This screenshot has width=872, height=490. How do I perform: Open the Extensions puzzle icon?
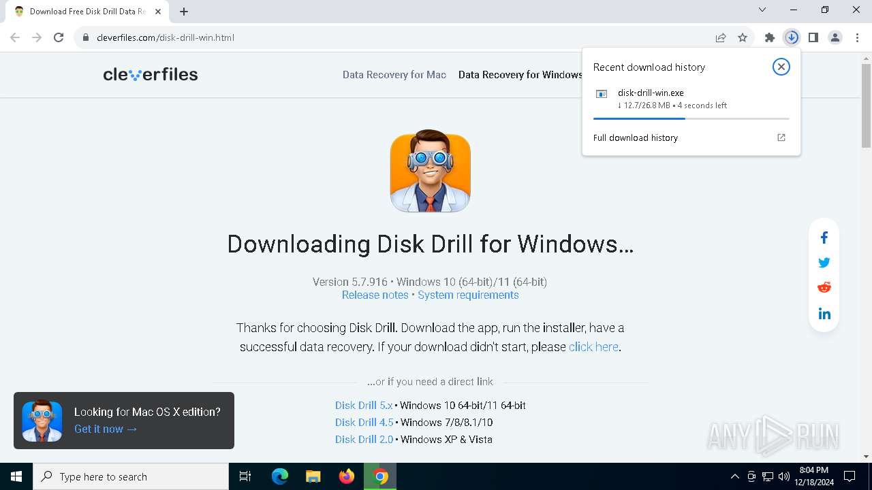[770, 37]
